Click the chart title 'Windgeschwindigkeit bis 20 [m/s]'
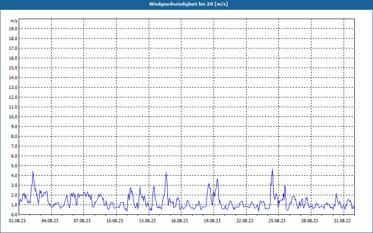 coord(188,4)
